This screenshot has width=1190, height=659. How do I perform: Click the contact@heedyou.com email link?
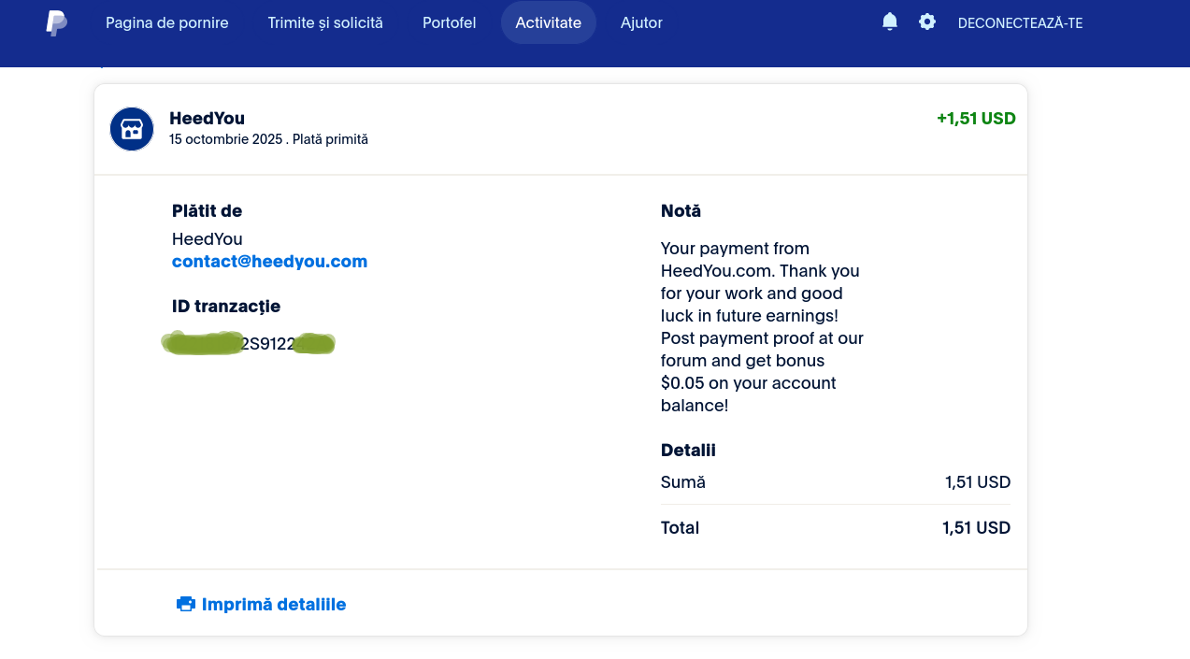269,262
